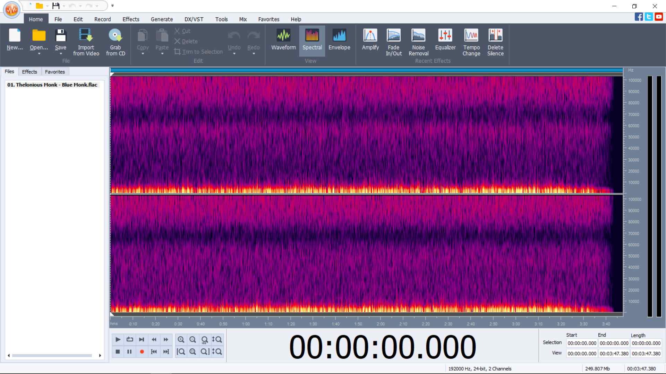This screenshot has width=666, height=374.
Task: Open the Fade In/Out effect
Action: coord(394,42)
